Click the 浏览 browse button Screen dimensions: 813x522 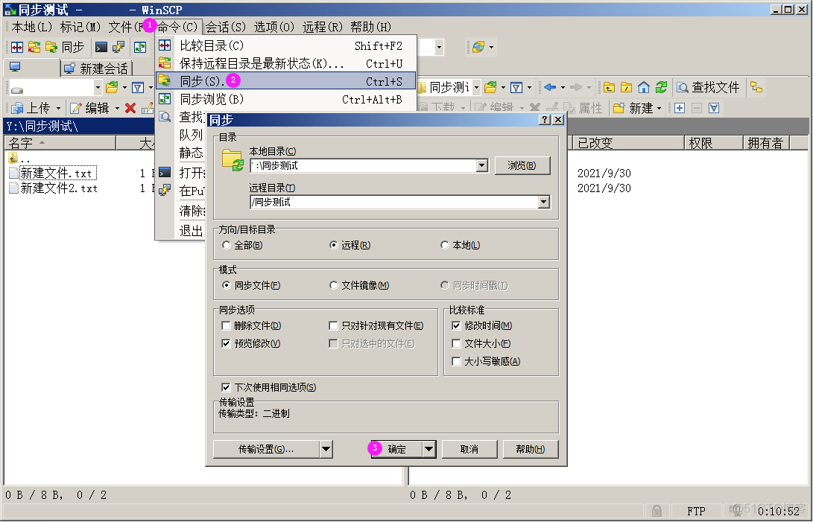click(x=522, y=165)
